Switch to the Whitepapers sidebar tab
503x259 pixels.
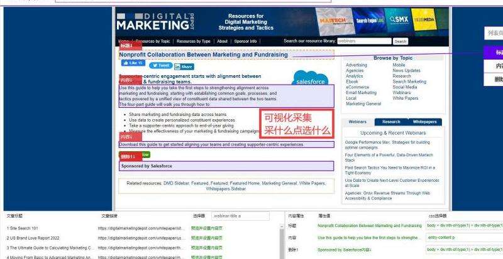pos(425,122)
